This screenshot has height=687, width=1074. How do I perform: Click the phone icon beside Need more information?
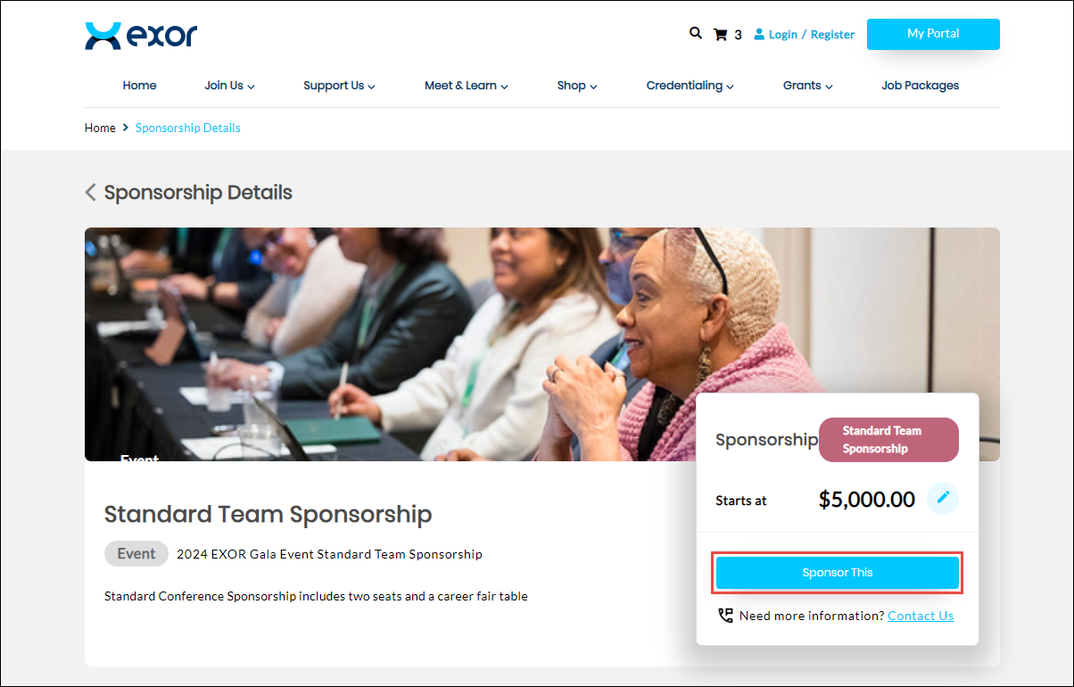pyautogui.click(x=725, y=616)
